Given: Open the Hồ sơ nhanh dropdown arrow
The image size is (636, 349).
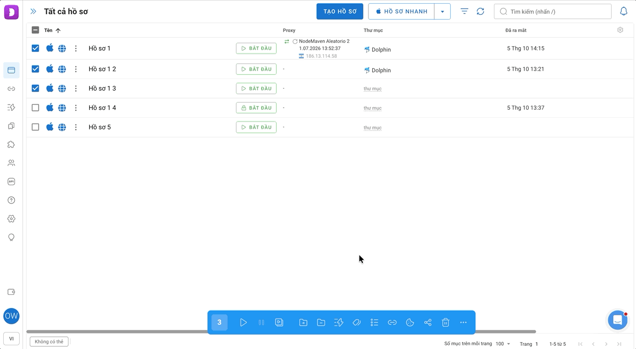Looking at the screenshot, I should [x=443, y=11].
